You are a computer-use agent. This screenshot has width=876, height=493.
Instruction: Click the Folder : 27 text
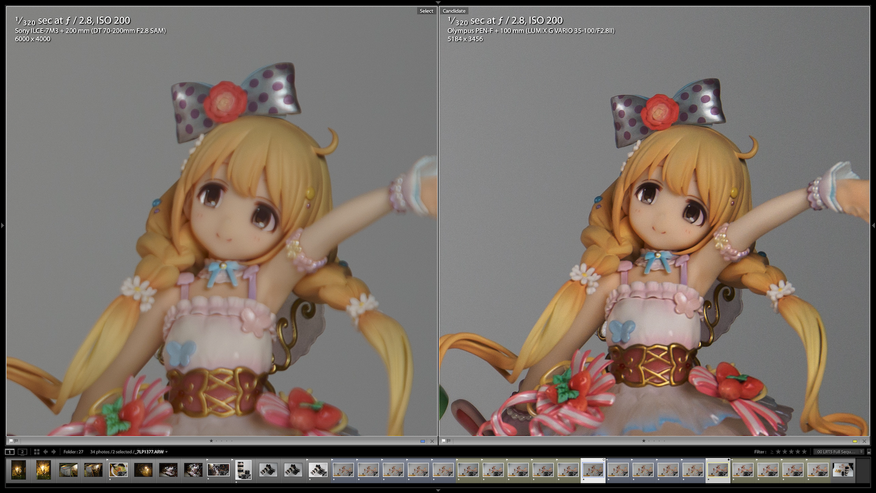[x=73, y=452]
